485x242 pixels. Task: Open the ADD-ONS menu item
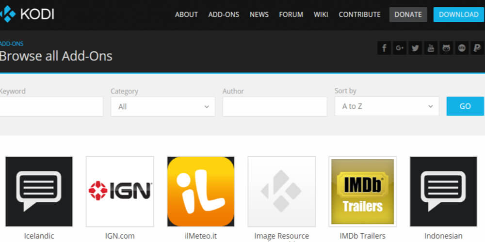click(224, 15)
